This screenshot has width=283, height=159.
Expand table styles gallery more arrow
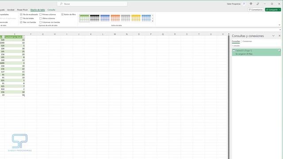click(x=153, y=21)
